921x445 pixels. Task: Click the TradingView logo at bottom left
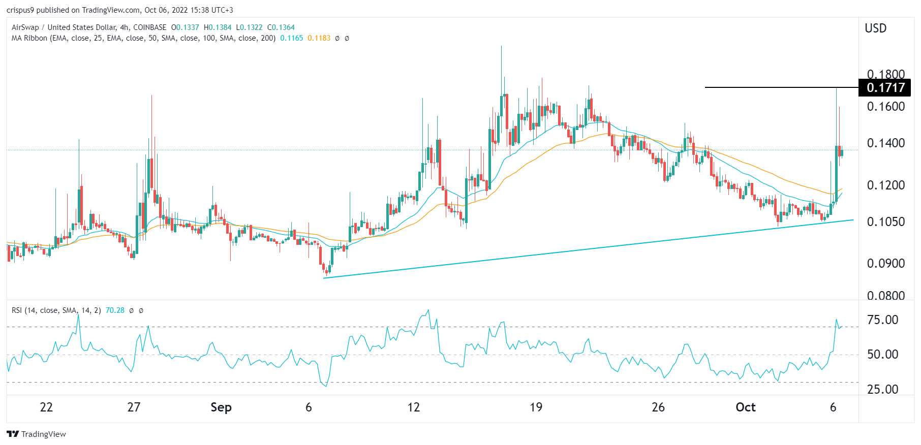pyautogui.click(x=36, y=434)
